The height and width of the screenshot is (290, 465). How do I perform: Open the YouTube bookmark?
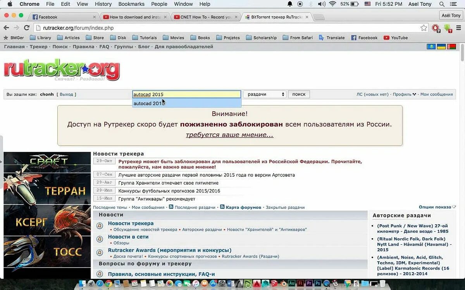pyautogui.click(x=396, y=38)
